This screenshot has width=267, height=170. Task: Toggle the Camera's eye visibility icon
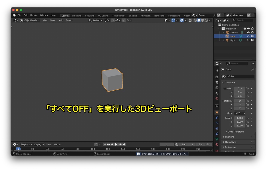click(x=248, y=32)
